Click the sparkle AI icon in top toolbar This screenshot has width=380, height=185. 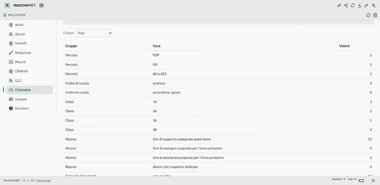pos(373,5)
